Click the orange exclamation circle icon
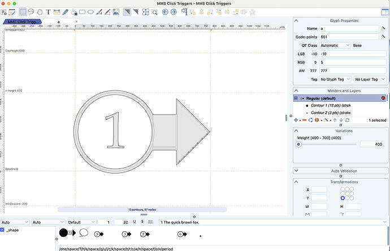 pyautogui.click(x=317, y=120)
